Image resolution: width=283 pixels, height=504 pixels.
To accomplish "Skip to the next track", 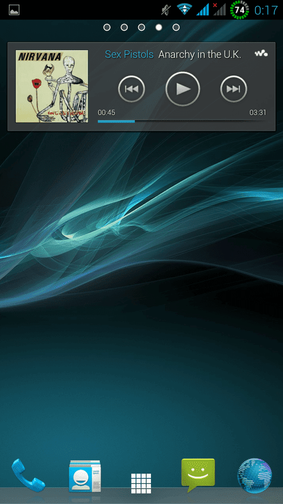I will pos(234,88).
